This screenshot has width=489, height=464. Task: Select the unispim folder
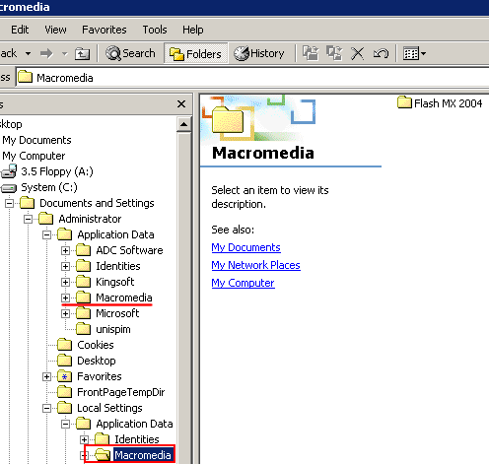(104, 329)
